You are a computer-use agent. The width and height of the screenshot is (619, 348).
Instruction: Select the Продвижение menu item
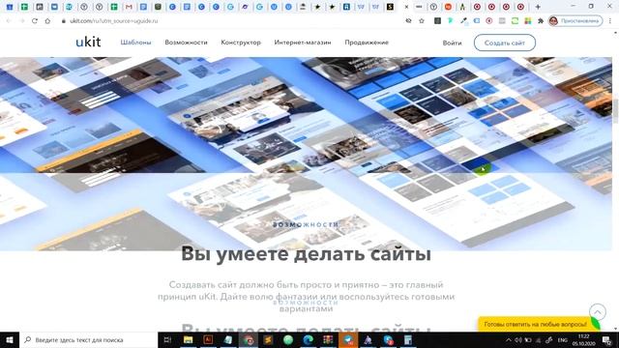pyautogui.click(x=367, y=43)
